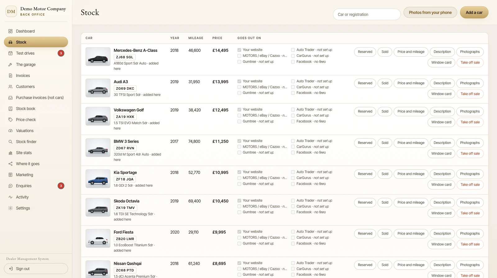Screen dimensions: 497x278
Task: Click the Marketing newspaper icon
Action: 10,175
